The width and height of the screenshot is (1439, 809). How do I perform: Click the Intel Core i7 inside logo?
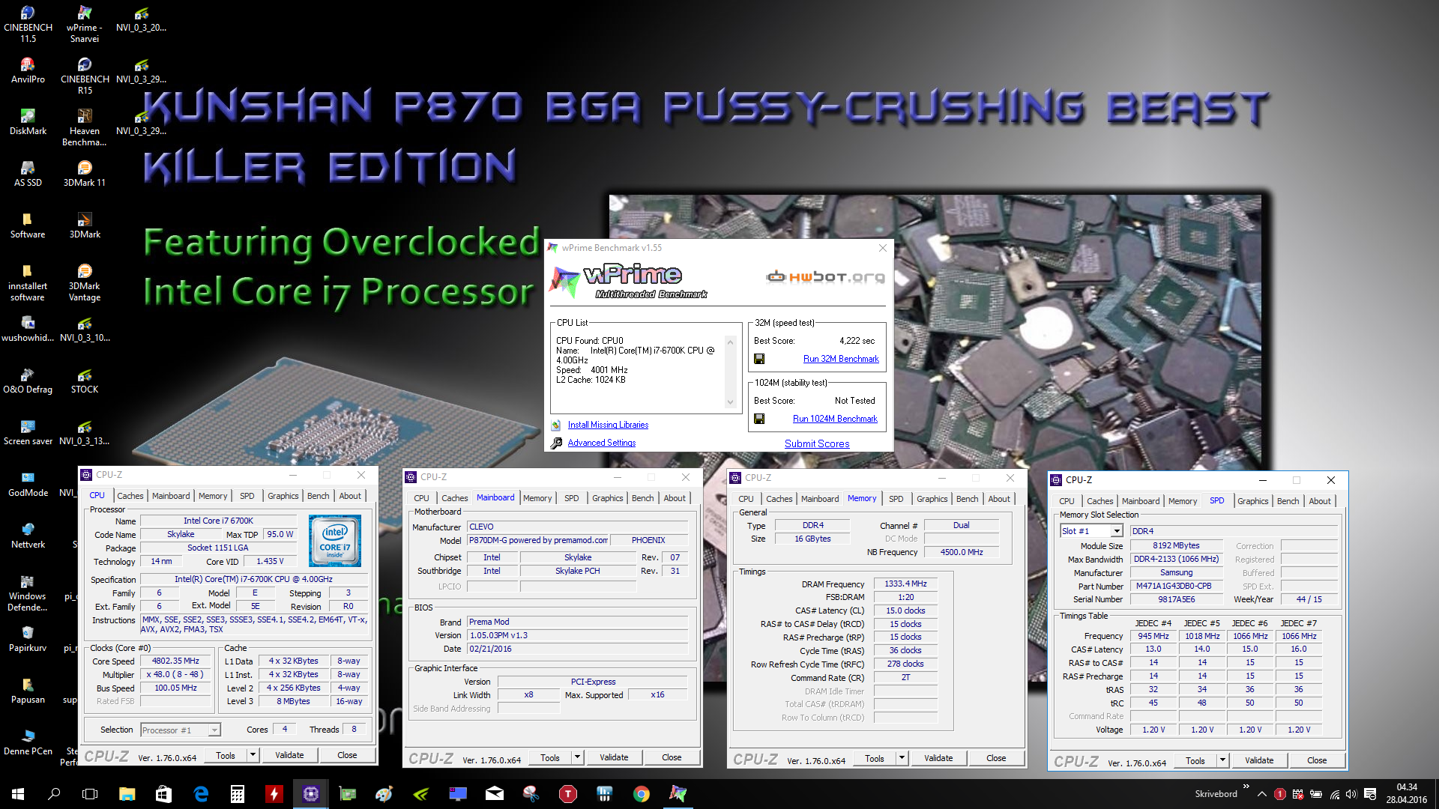point(334,540)
